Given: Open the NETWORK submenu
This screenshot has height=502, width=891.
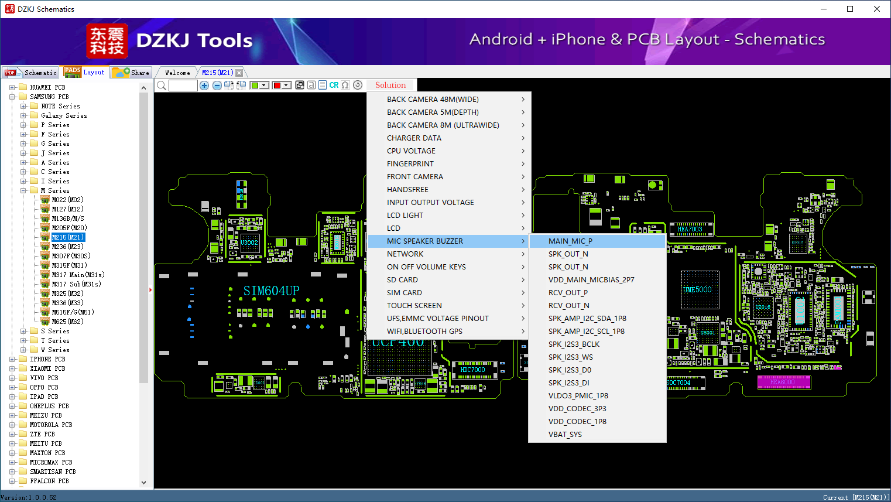Looking at the screenshot, I should pos(449,254).
